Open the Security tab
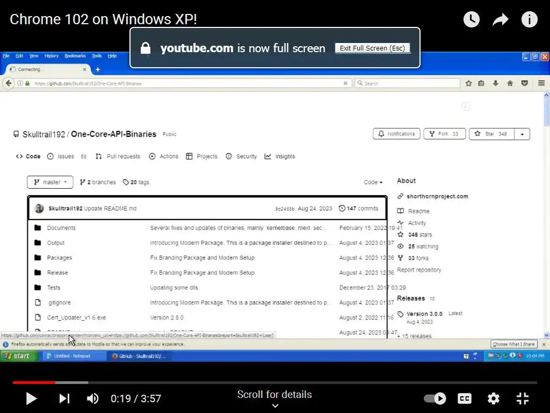Image resolution: width=550 pixels, height=413 pixels. coord(241,156)
